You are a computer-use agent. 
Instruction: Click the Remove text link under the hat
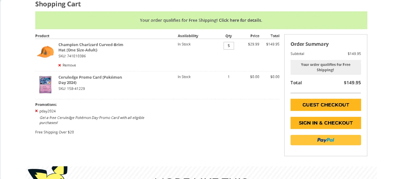pyautogui.click(x=69, y=65)
